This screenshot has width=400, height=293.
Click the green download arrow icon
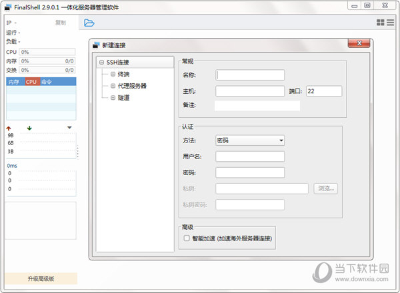pos(29,128)
